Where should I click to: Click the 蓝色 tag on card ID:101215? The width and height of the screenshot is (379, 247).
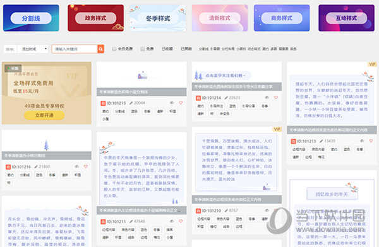[135, 111]
